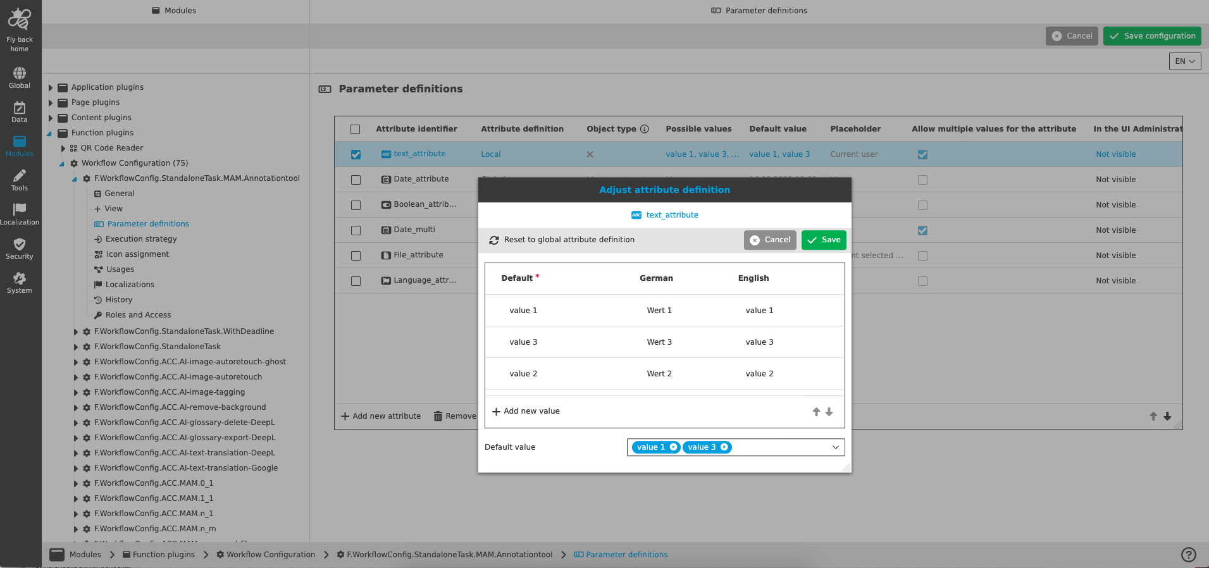The image size is (1209, 568).
Task: Expand QR Code Reader node
Action: click(63, 148)
